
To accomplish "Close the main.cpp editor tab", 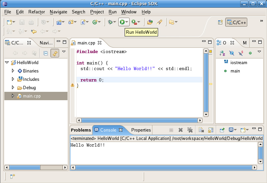I will click(x=99, y=43).
